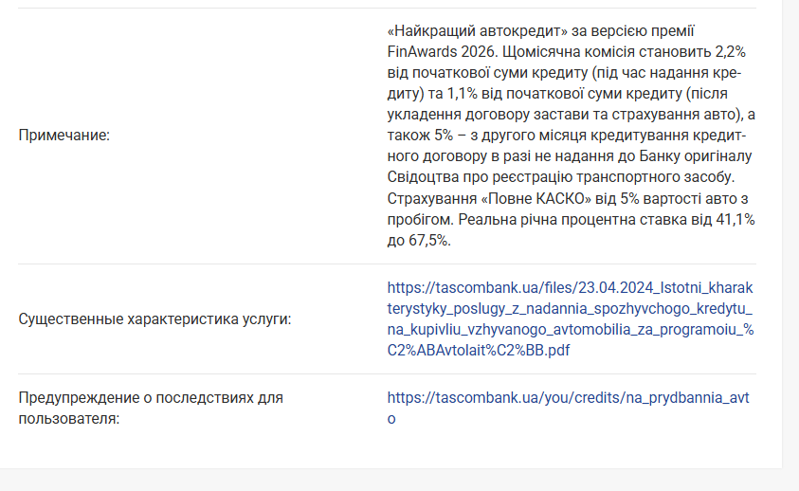Click the 'пробігом' word in the note
This screenshot has height=491, width=799.
(x=418, y=219)
